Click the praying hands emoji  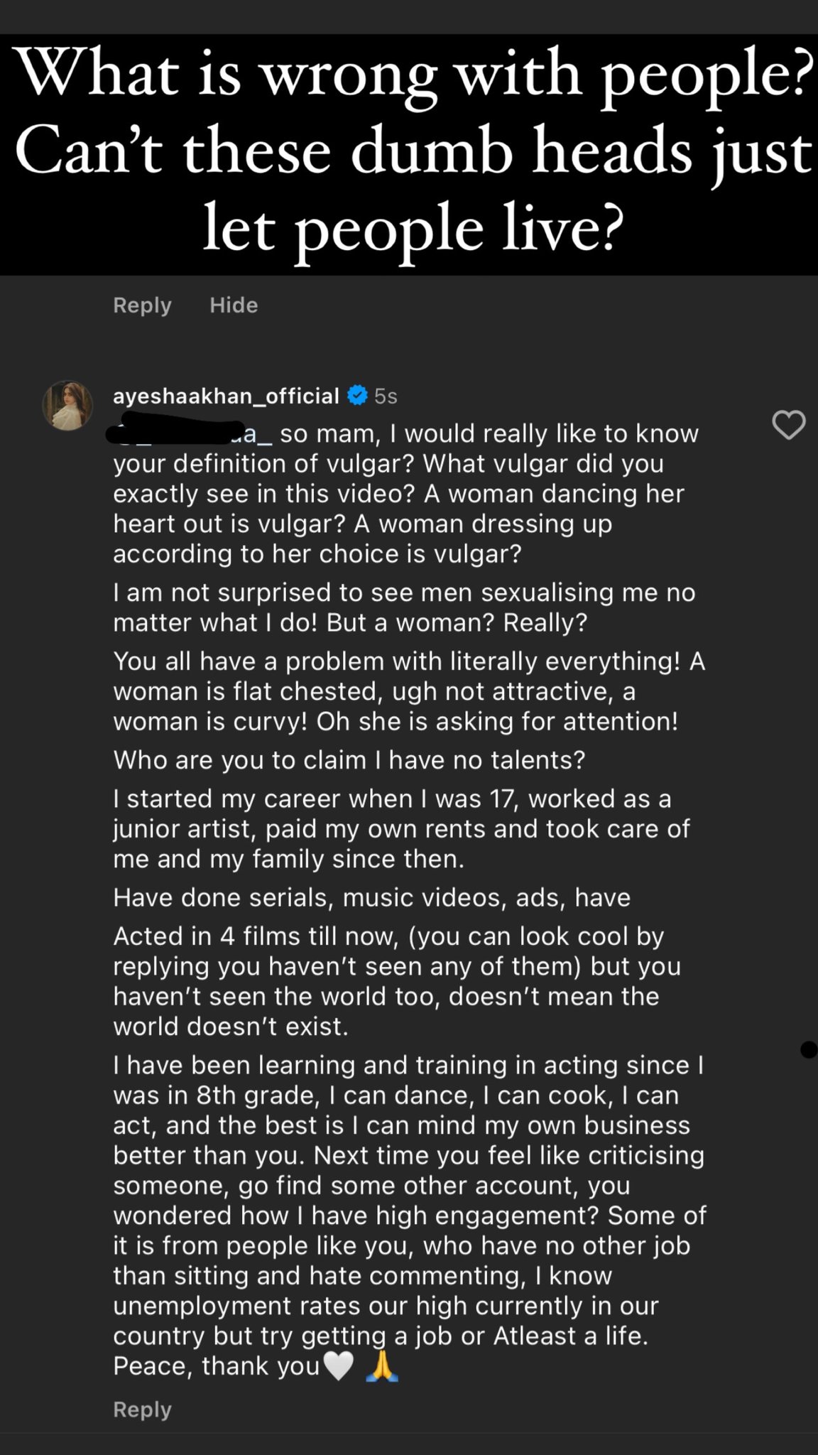[x=382, y=1366]
